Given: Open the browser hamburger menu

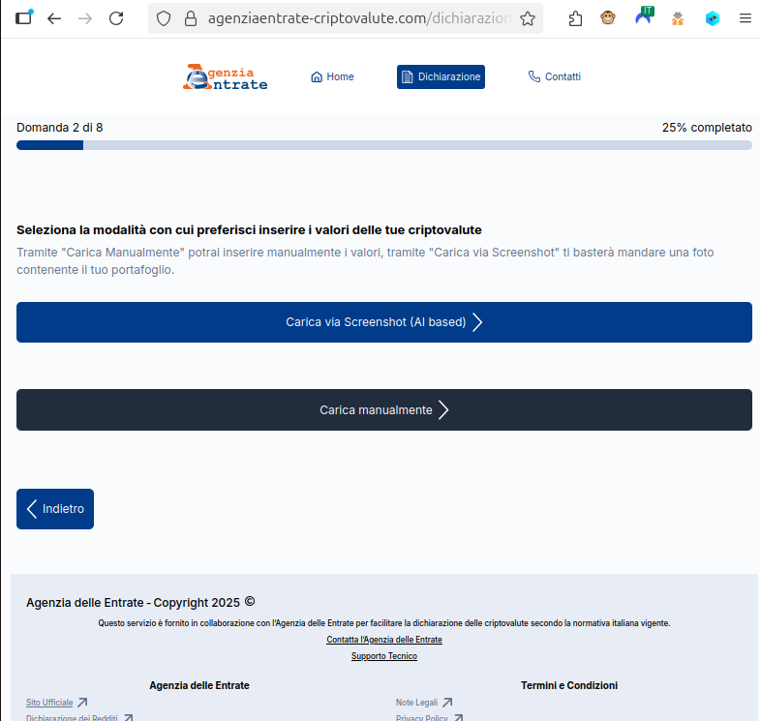Looking at the screenshot, I should (x=745, y=18).
